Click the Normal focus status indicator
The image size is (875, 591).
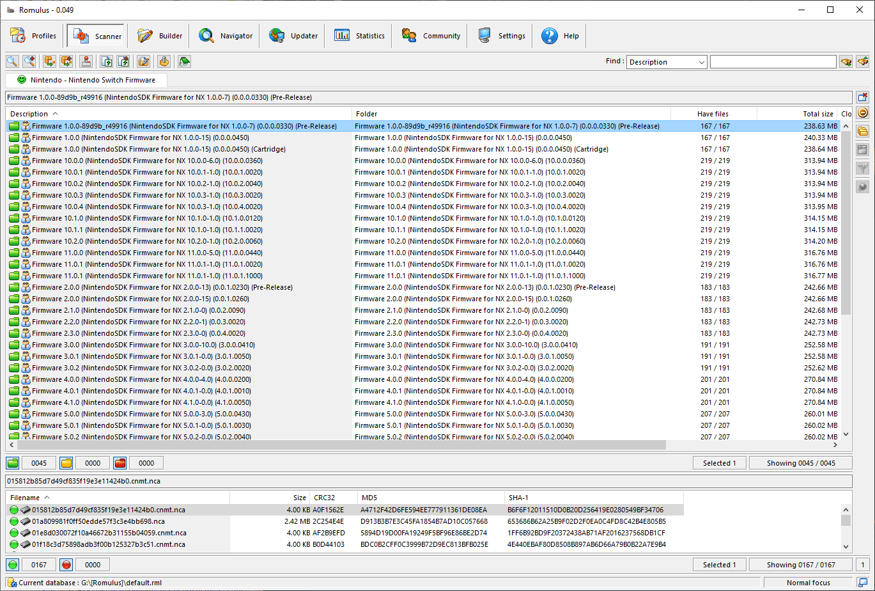coord(808,583)
